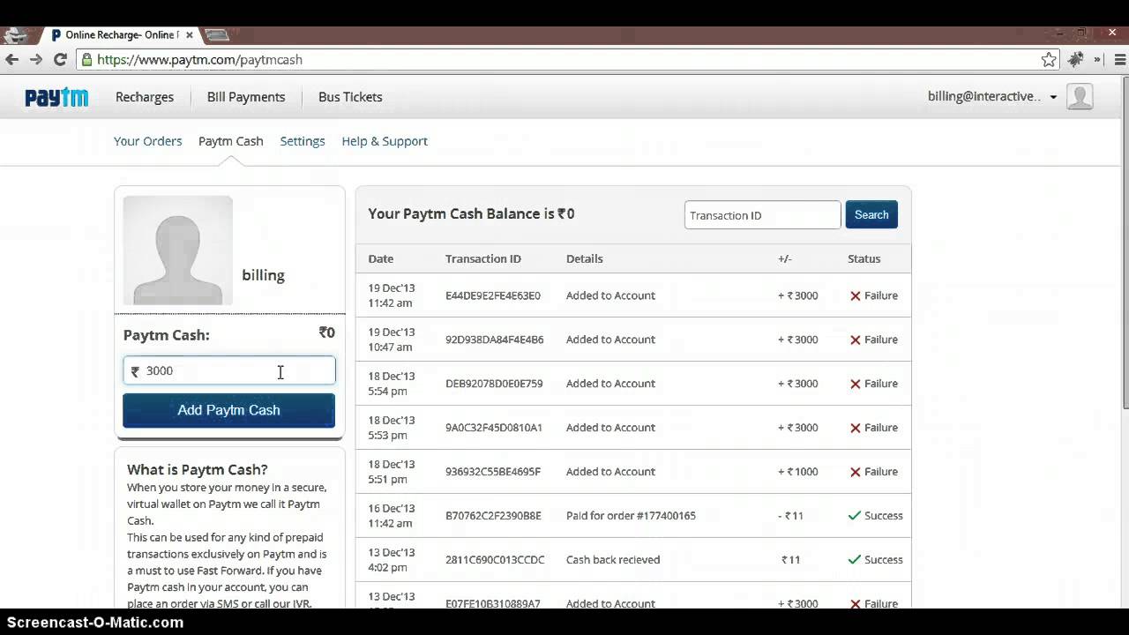This screenshot has height=635, width=1129.
Task: Click the Status column header
Action: pyautogui.click(x=864, y=258)
